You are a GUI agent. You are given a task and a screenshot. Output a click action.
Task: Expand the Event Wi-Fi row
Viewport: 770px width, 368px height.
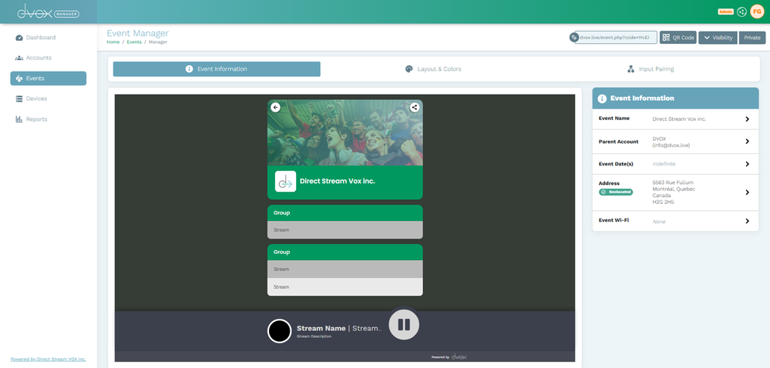747,221
